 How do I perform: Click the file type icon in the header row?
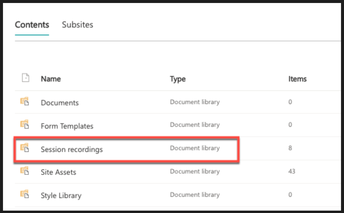(26, 77)
